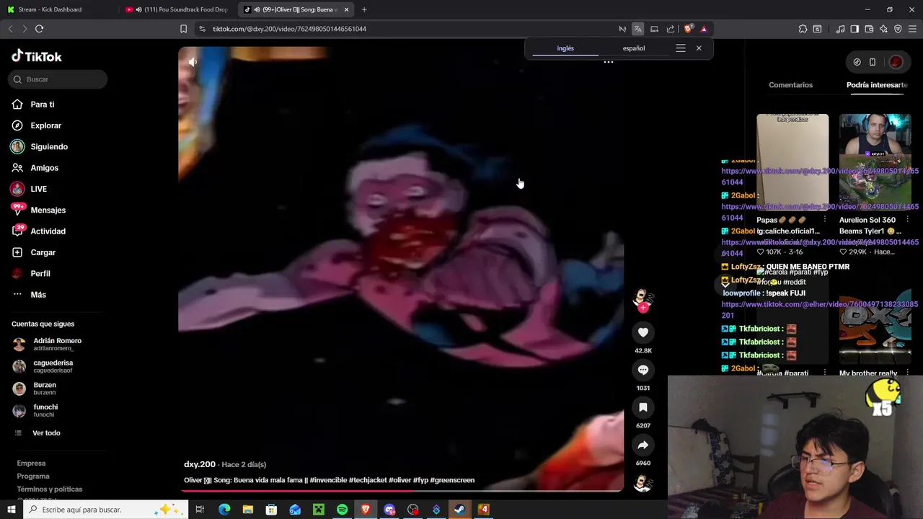Click the Brave Shields lion icon
The width and height of the screenshot is (923, 519).
[x=688, y=29]
